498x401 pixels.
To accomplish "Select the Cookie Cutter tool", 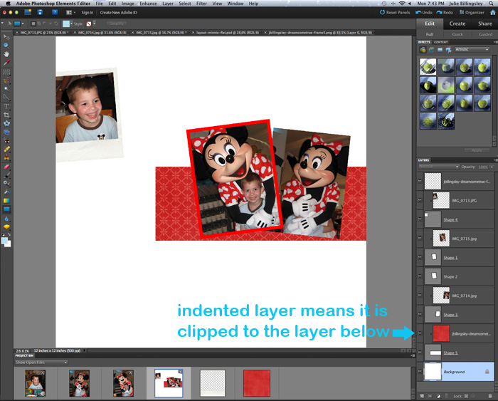I will tap(6, 123).
